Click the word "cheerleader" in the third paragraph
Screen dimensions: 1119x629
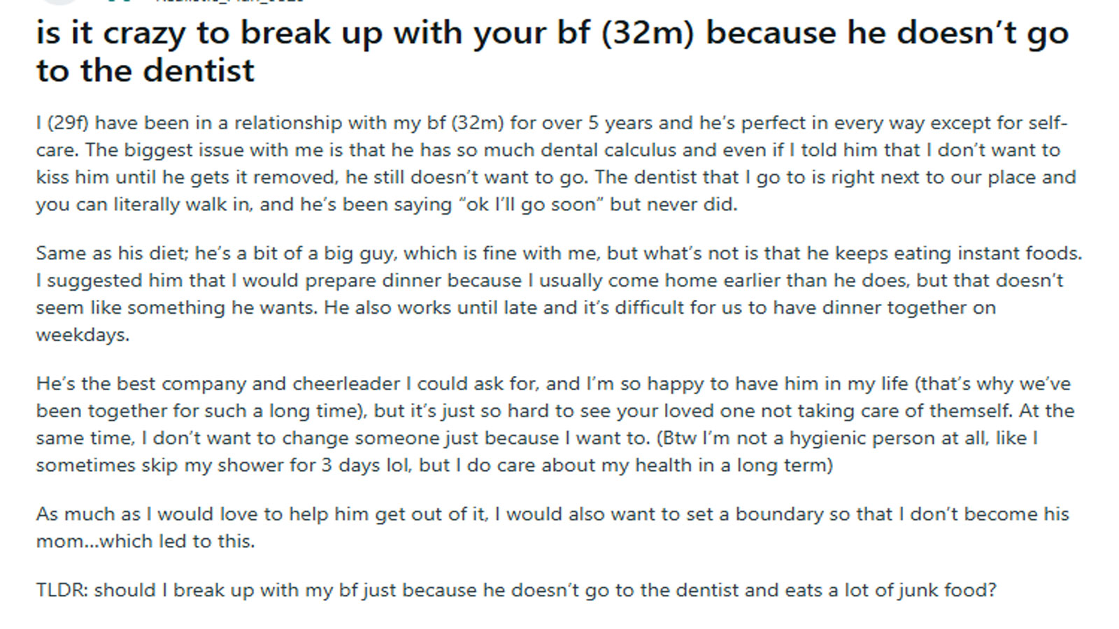(346, 384)
